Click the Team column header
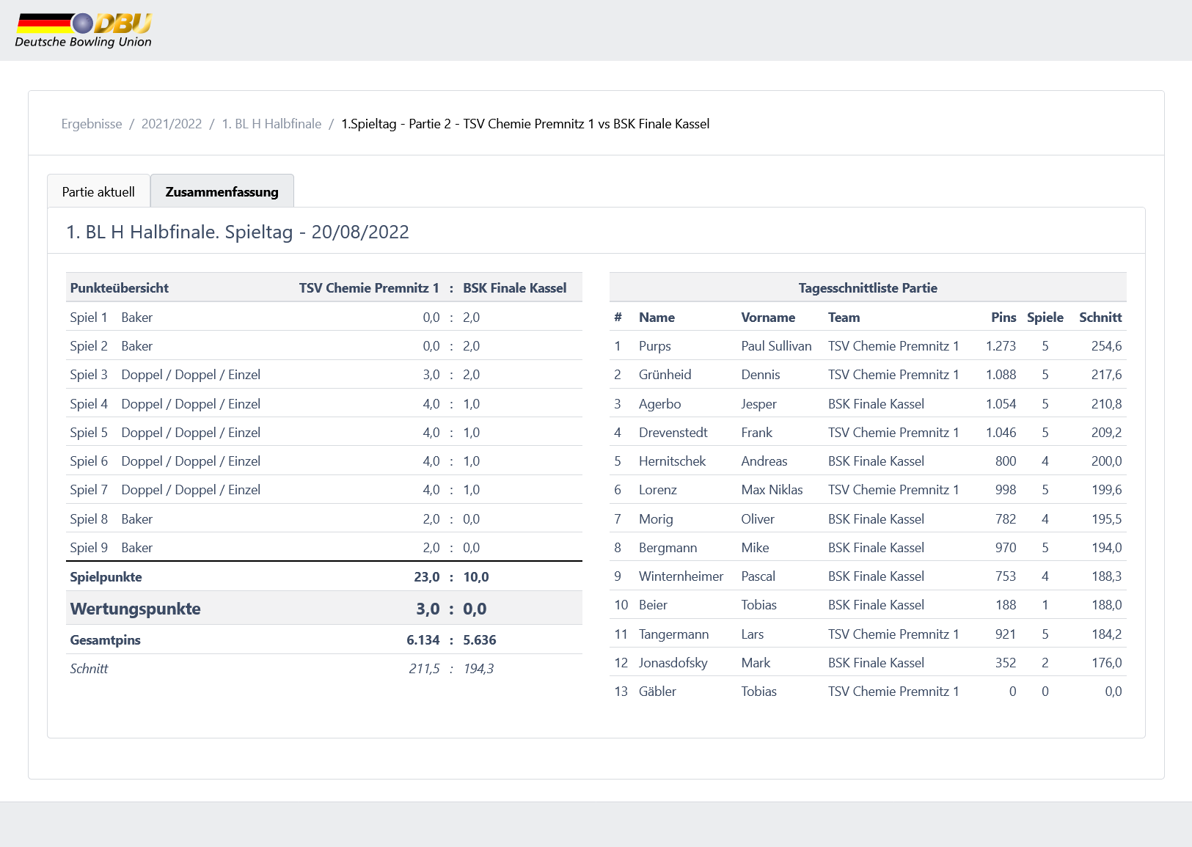The height and width of the screenshot is (847, 1192). pyautogui.click(x=844, y=318)
